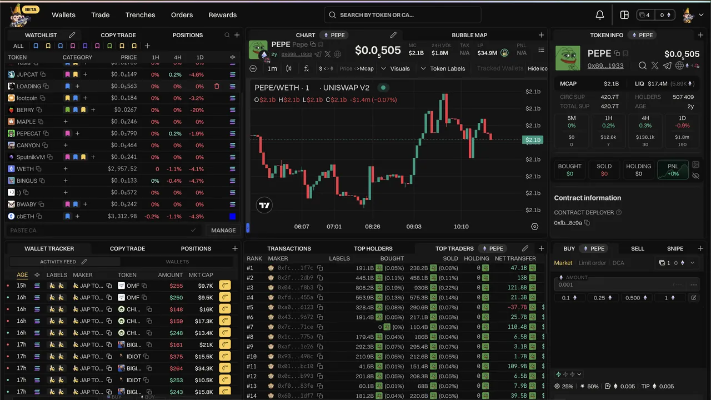Click the yellow action button on $255 OMF row
Viewport: 711px width, 400px height.
click(225, 286)
